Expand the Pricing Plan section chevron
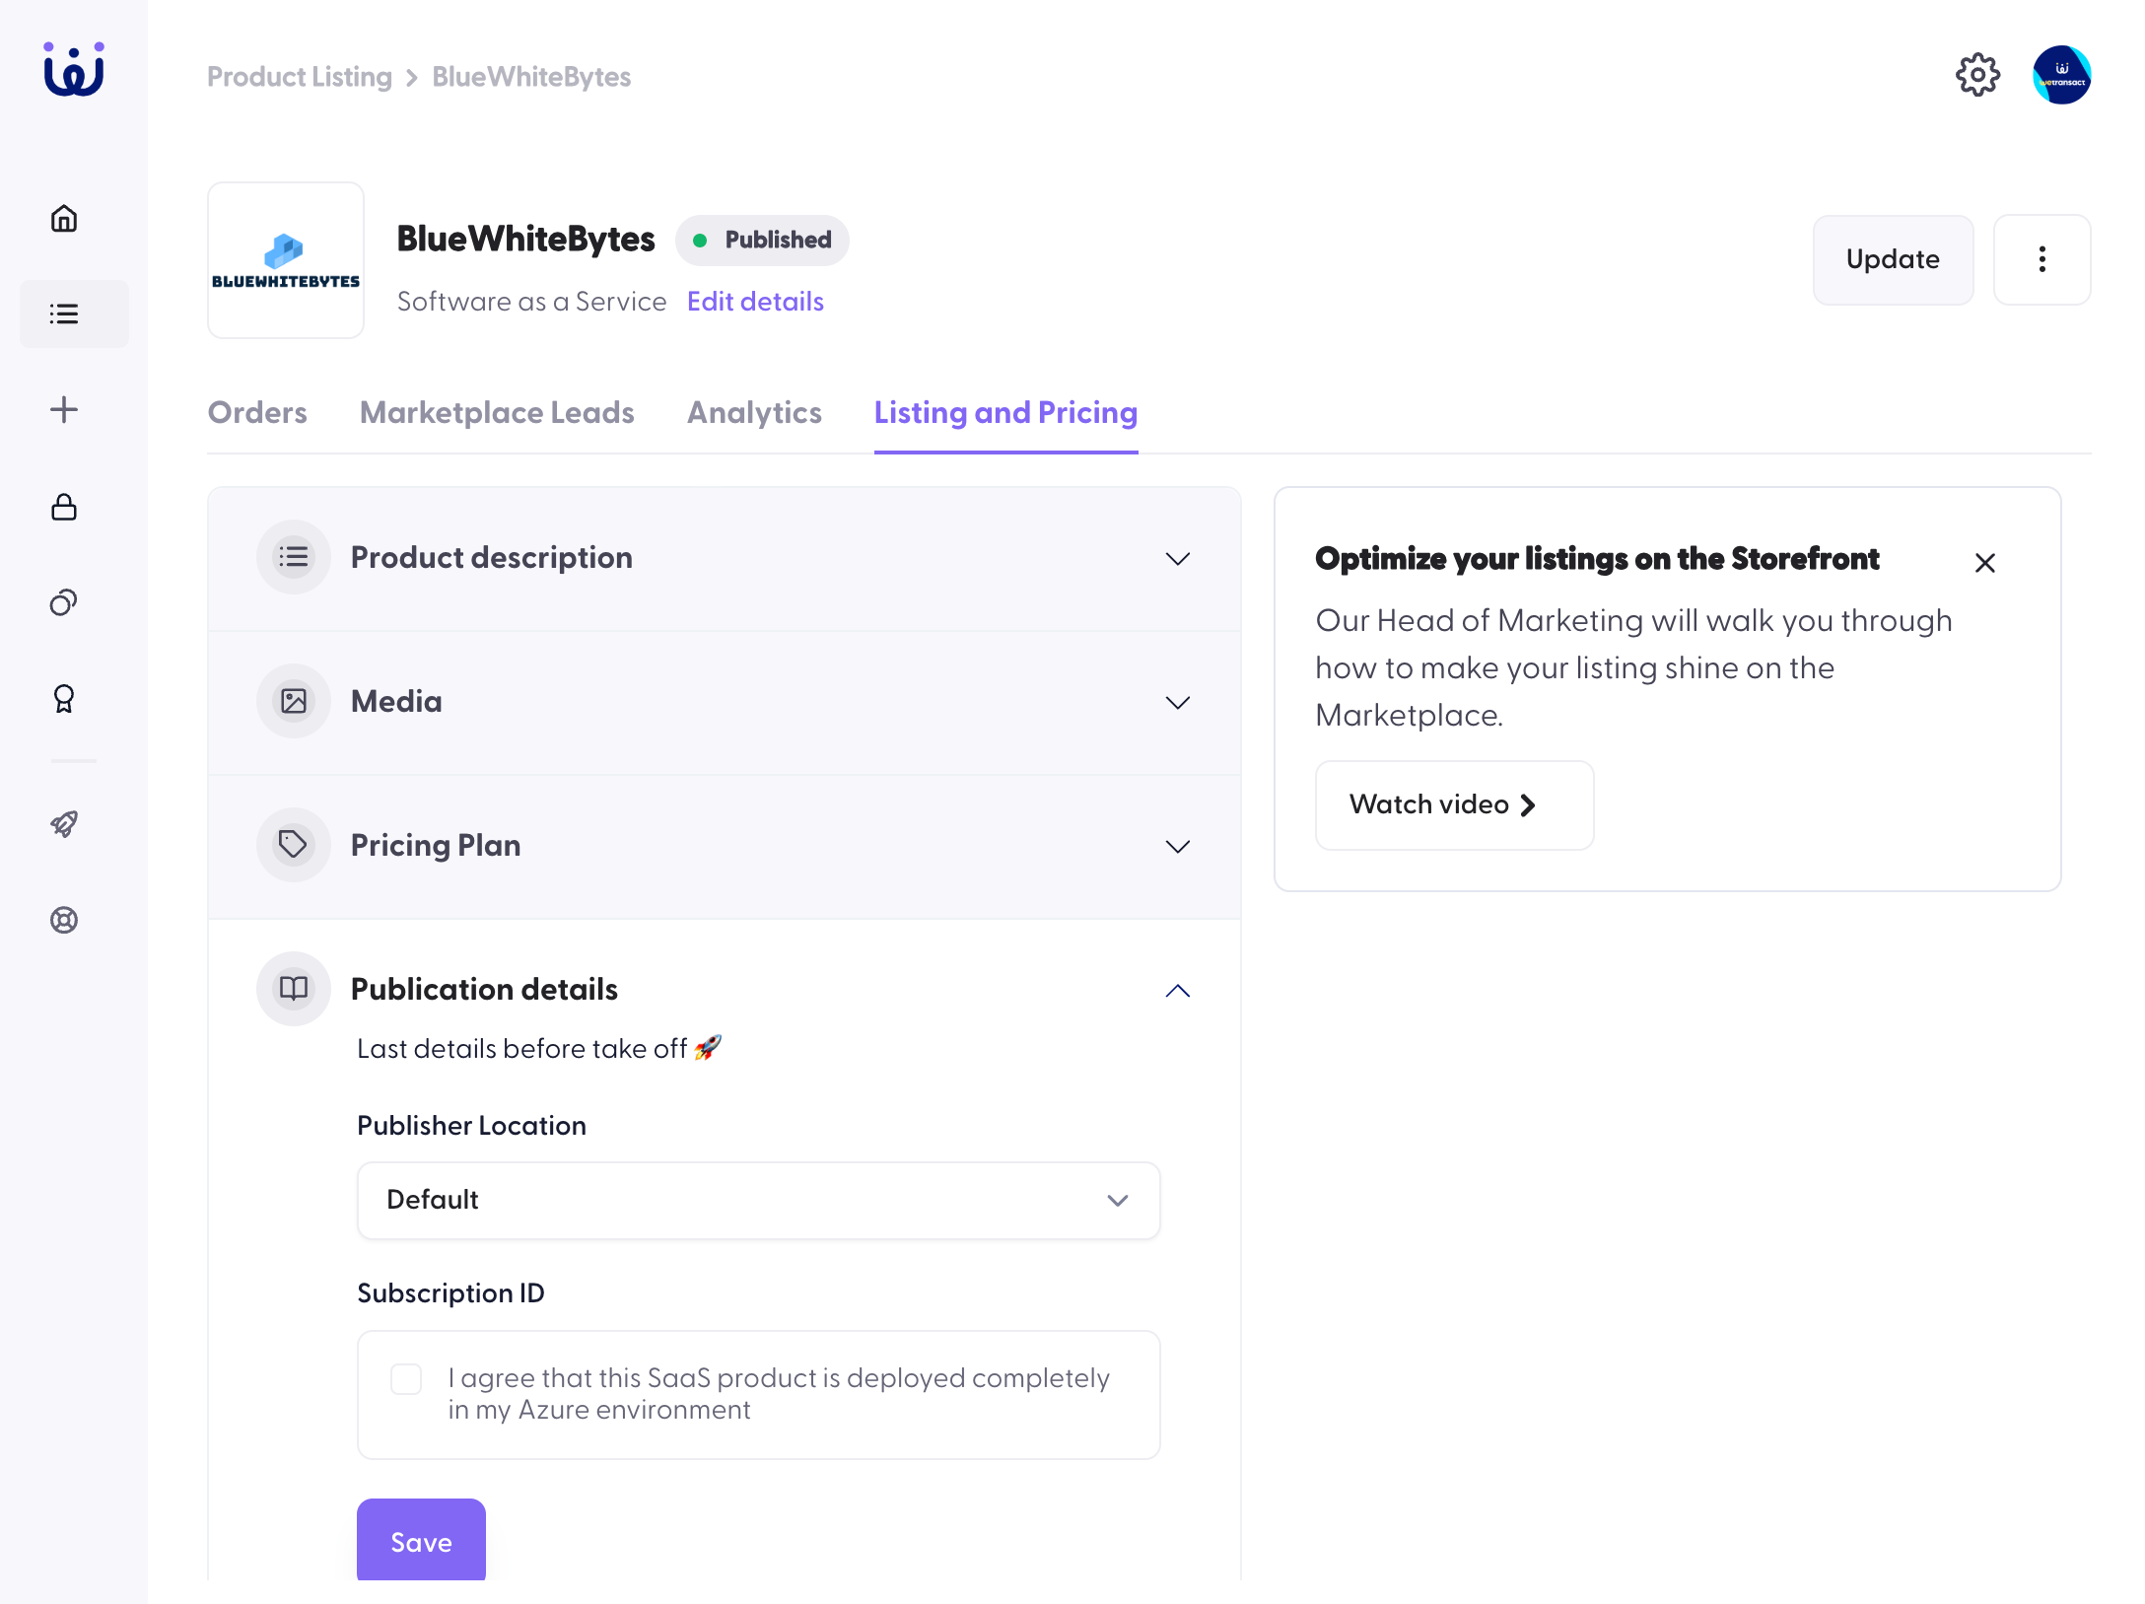The width and height of the screenshot is (2145, 1604). 1178,847
